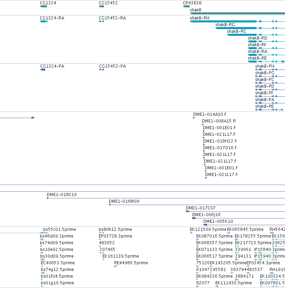
Task: Select the 207465 feature label
Action: 108,250
